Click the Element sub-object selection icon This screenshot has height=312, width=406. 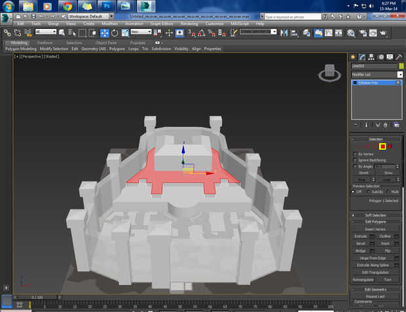[391, 146]
